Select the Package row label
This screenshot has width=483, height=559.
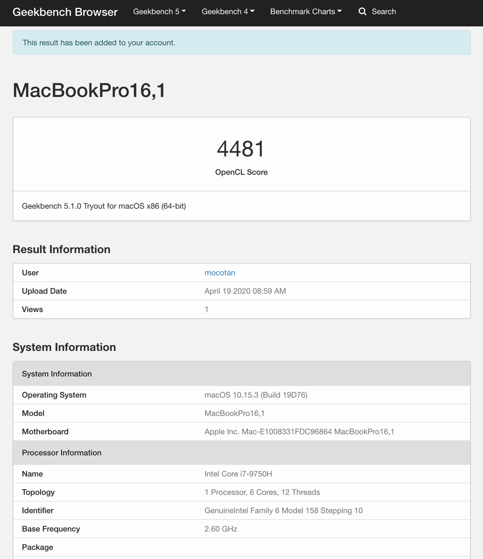(37, 547)
